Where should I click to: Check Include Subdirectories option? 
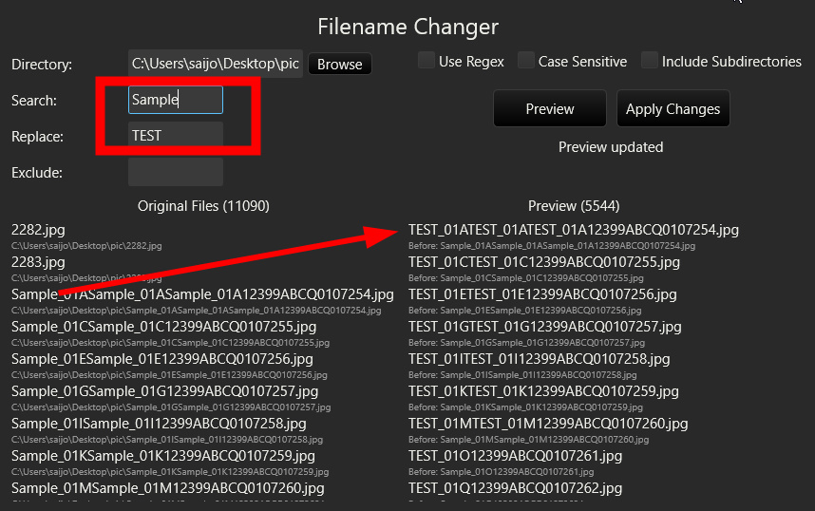pyautogui.click(x=650, y=61)
